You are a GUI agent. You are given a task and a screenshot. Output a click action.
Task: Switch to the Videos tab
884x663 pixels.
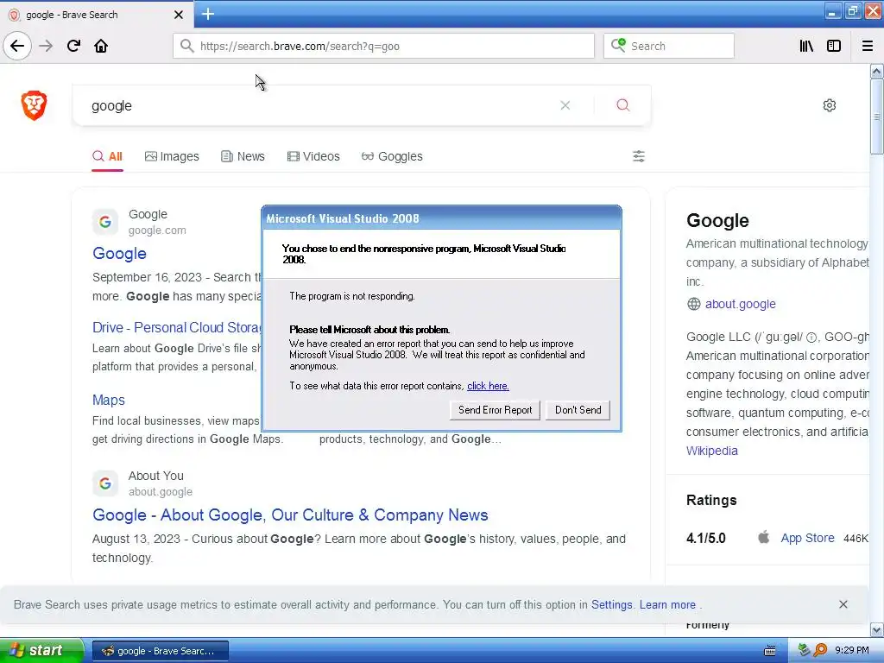(x=313, y=156)
